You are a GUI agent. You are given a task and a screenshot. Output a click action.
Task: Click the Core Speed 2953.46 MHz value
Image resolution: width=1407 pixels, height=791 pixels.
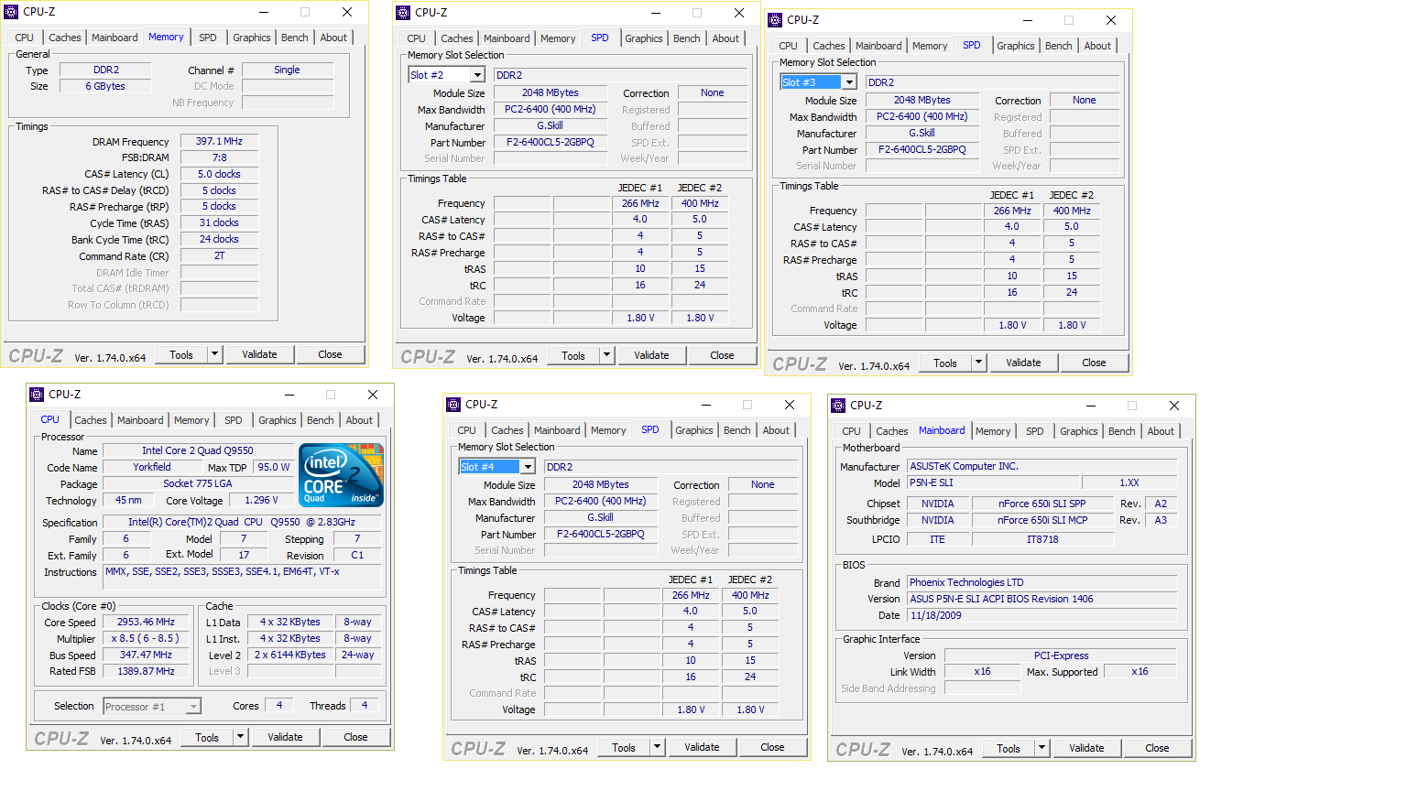click(x=146, y=622)
